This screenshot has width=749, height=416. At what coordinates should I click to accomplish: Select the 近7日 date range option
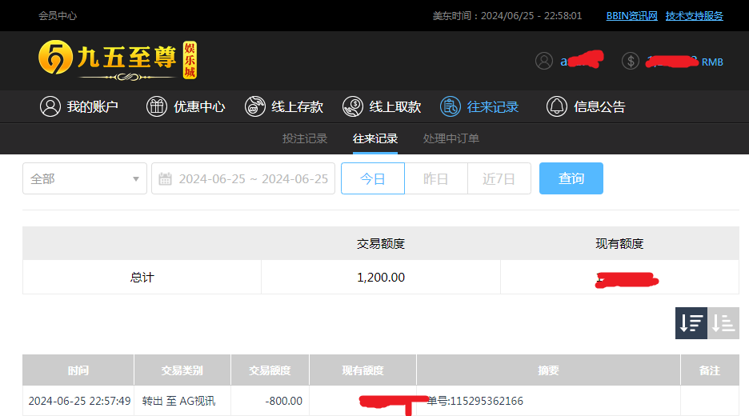coord(499,178)
